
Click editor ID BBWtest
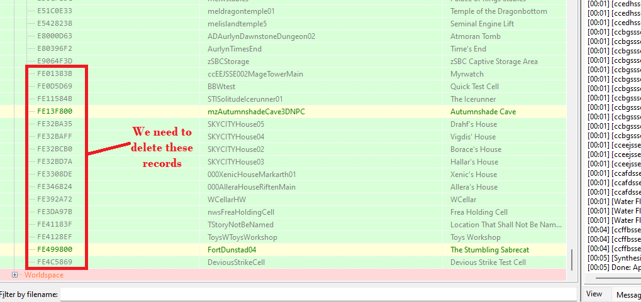tap(221, 87)
